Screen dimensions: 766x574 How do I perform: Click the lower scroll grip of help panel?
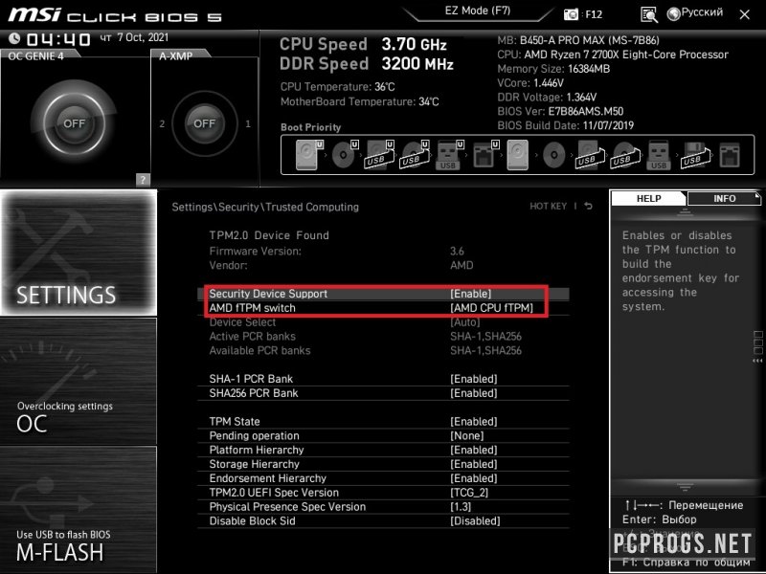pyautogui.click(x=685, y=487)
